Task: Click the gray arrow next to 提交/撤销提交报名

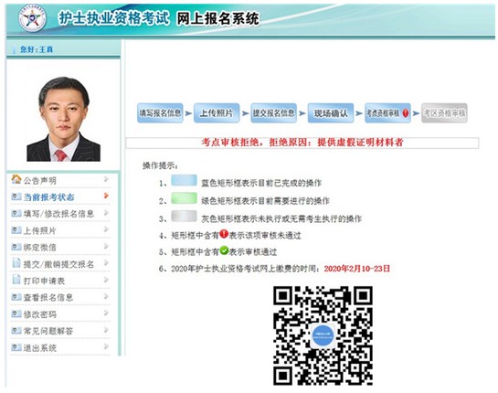Action: (x=106, y=262)
